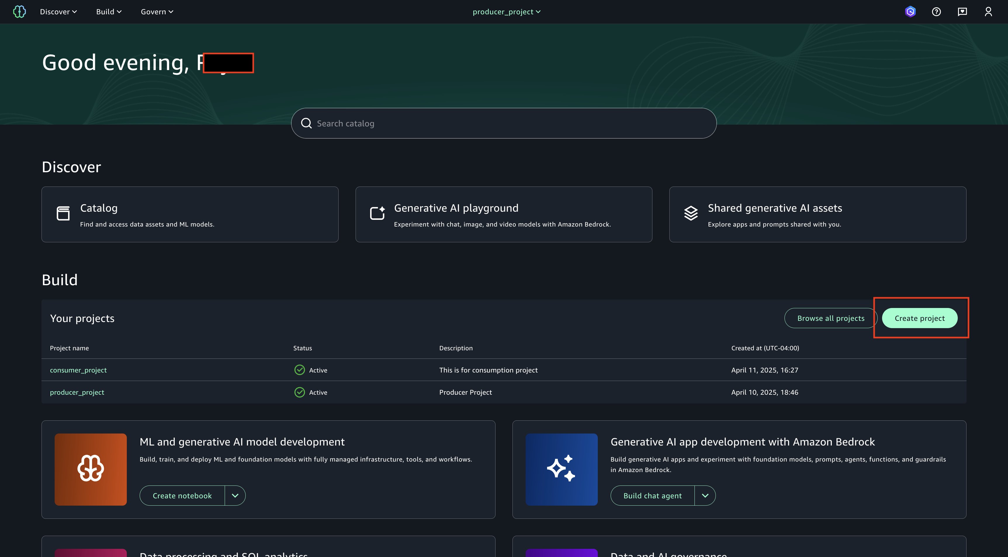
Task: Click the orange ML model development tile
Action: pyautogui.click(x=90, y=469)
